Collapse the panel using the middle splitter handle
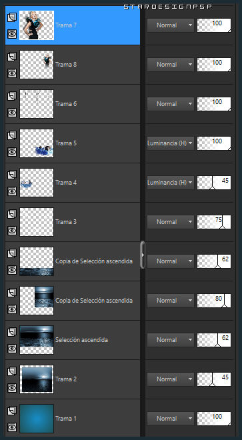The image size is (242, 440). click(143, 255)
